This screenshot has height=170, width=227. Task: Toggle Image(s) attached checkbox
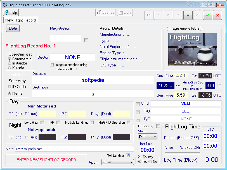pos(52,64)
